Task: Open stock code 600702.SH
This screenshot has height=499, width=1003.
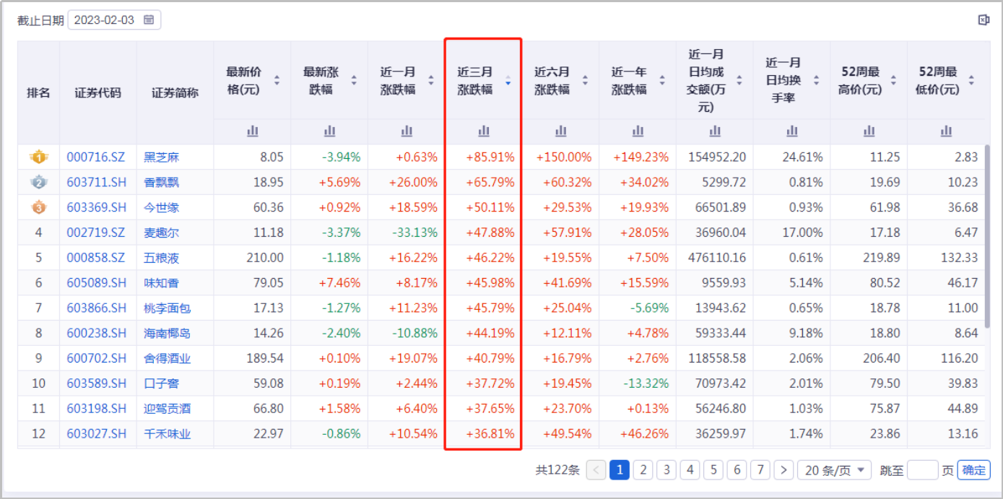Action: pyautogui.click(x=97, y=358)
